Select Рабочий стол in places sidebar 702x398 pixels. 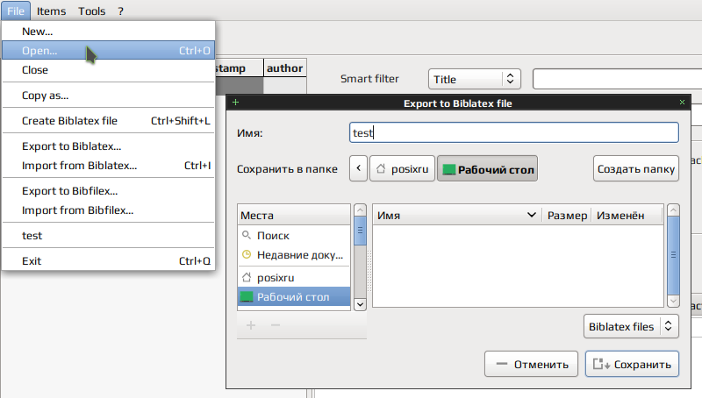point(294,297)
